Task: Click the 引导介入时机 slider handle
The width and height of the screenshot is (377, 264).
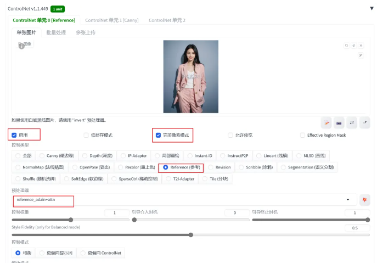Action: point(134,220)
